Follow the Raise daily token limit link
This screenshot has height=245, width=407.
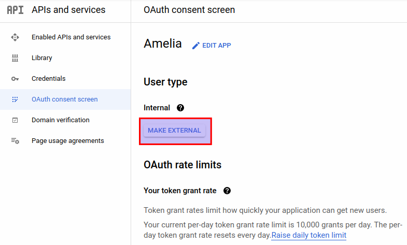pyautogui.click(x=308, y=235)
